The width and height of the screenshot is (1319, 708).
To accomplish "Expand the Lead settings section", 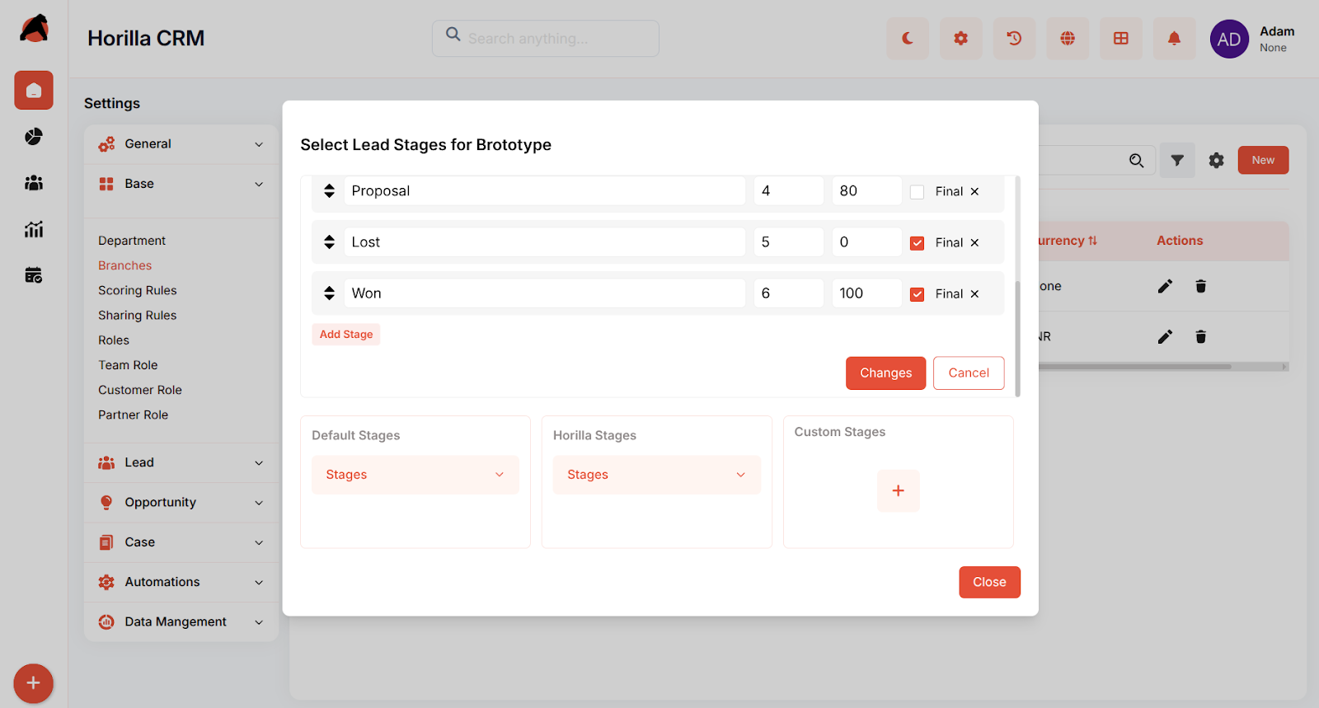I will pyautogui.click(x=181, y=463).
